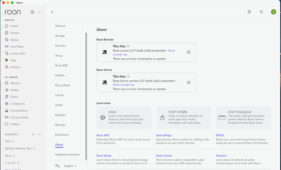This screenshot has width=281, height=170.
Task: Select Displays settings tab
Action: pyautogui.click(x=60, y=115)
